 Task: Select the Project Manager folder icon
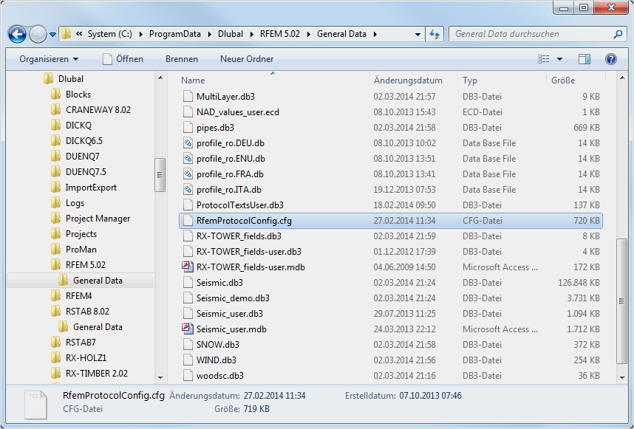click(x=55, y=218)
